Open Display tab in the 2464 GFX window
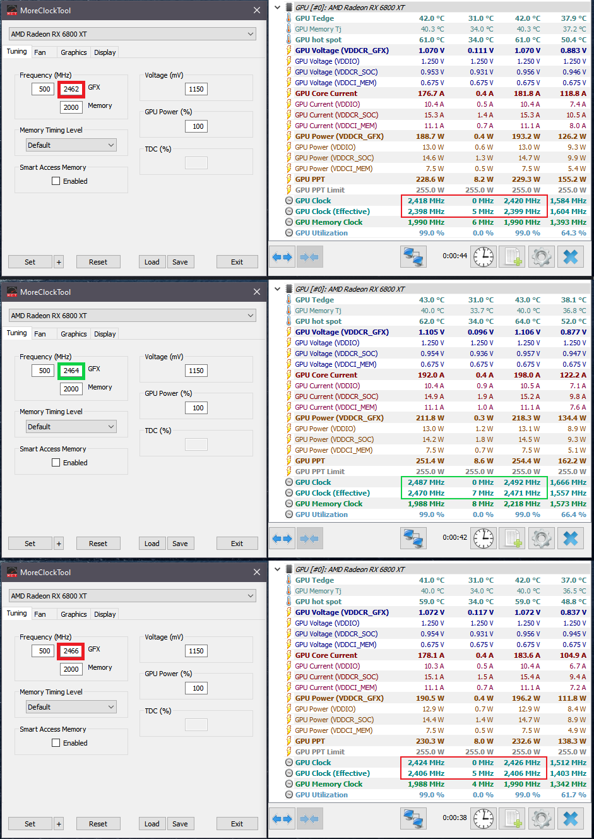The width and height of the screenshot is (594, 839). (105, 334)
